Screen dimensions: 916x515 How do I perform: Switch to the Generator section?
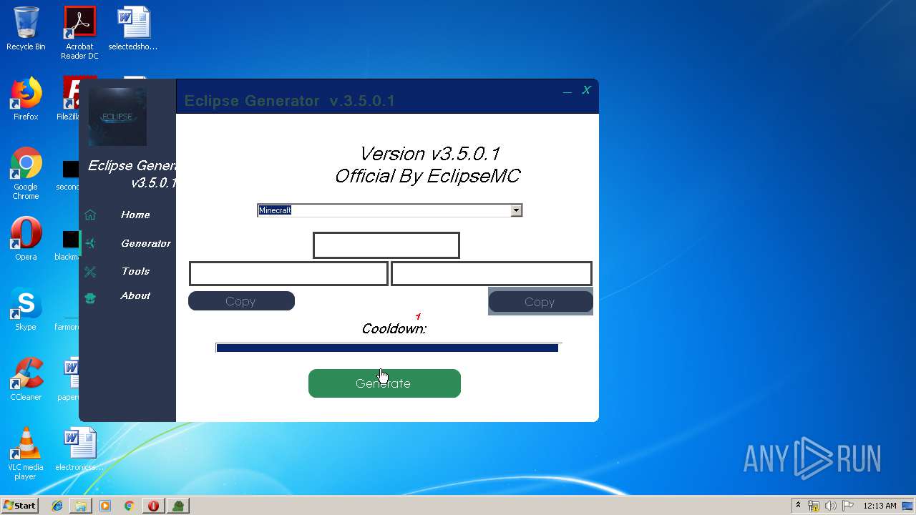tap(146, 243)
